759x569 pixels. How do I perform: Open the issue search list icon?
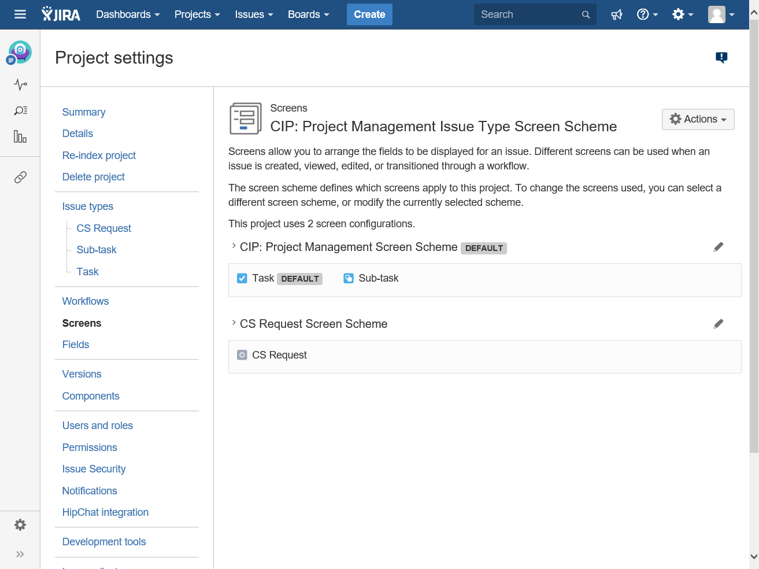(20, 110)
